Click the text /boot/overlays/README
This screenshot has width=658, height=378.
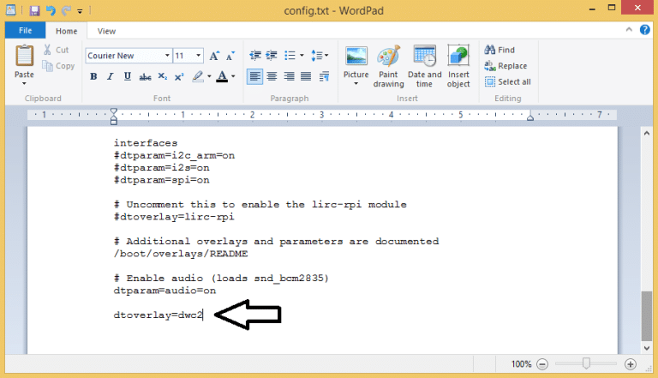pyautogui.click(x=181, y=254)
